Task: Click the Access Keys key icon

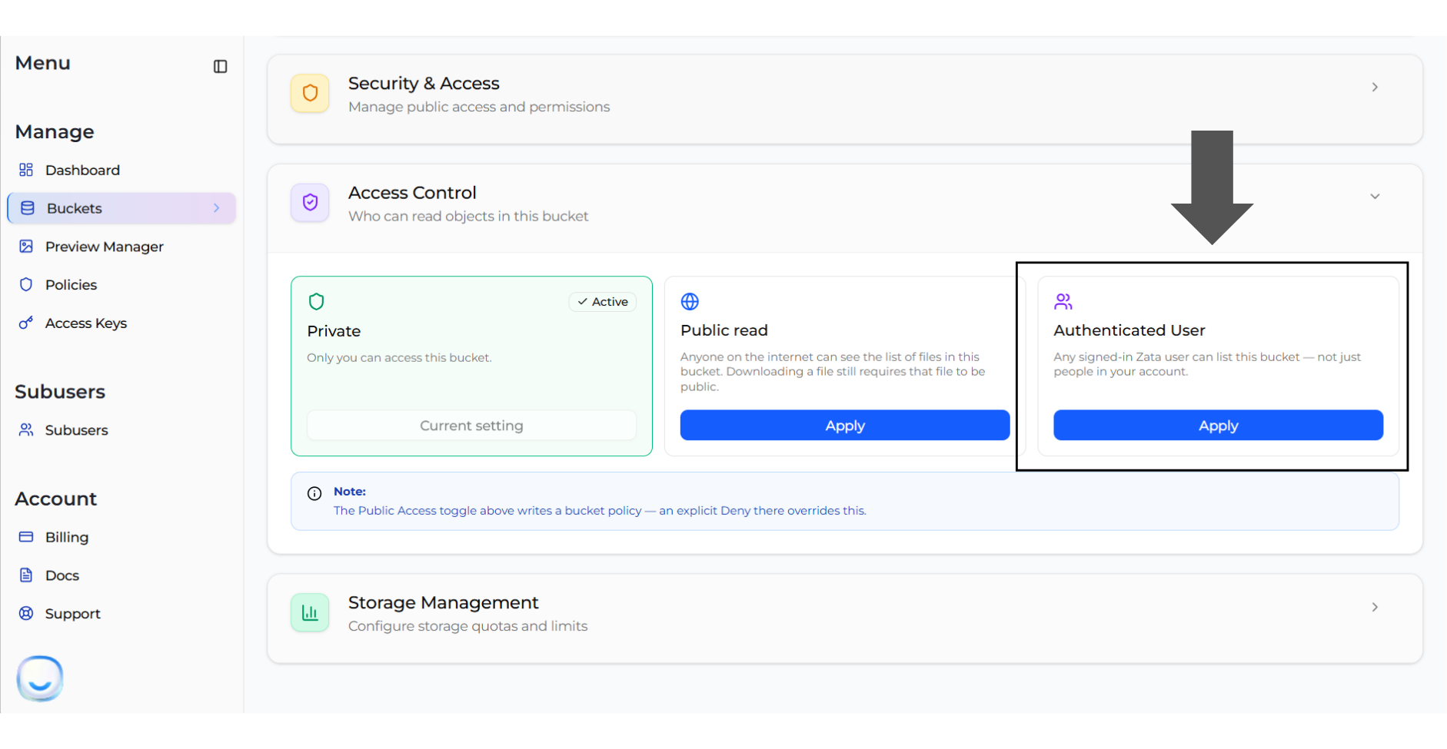Action: point(26,323)
